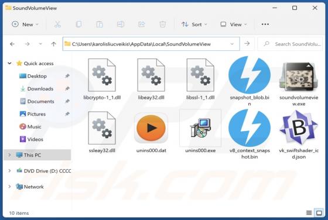Maximize the SoundVolumeView window
This screenshot has width=328, height=220.
pyautogui.click(x=295, y=8)
